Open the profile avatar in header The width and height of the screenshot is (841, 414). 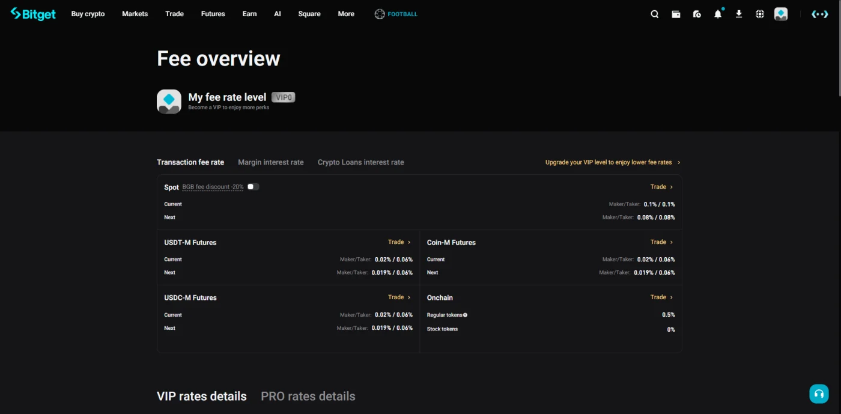coord(781,14)
